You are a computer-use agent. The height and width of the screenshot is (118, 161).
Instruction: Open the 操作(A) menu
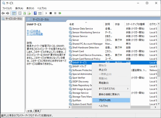point(19,8)
